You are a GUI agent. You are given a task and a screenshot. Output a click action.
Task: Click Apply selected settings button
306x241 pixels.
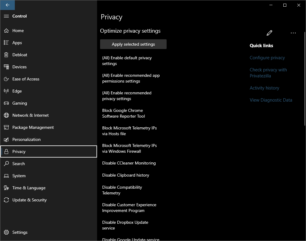coord(133,44)
